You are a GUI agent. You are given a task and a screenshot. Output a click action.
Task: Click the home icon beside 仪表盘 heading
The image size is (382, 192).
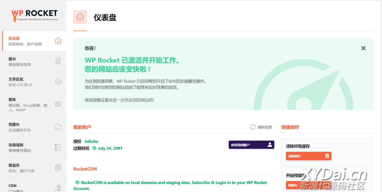80,17
